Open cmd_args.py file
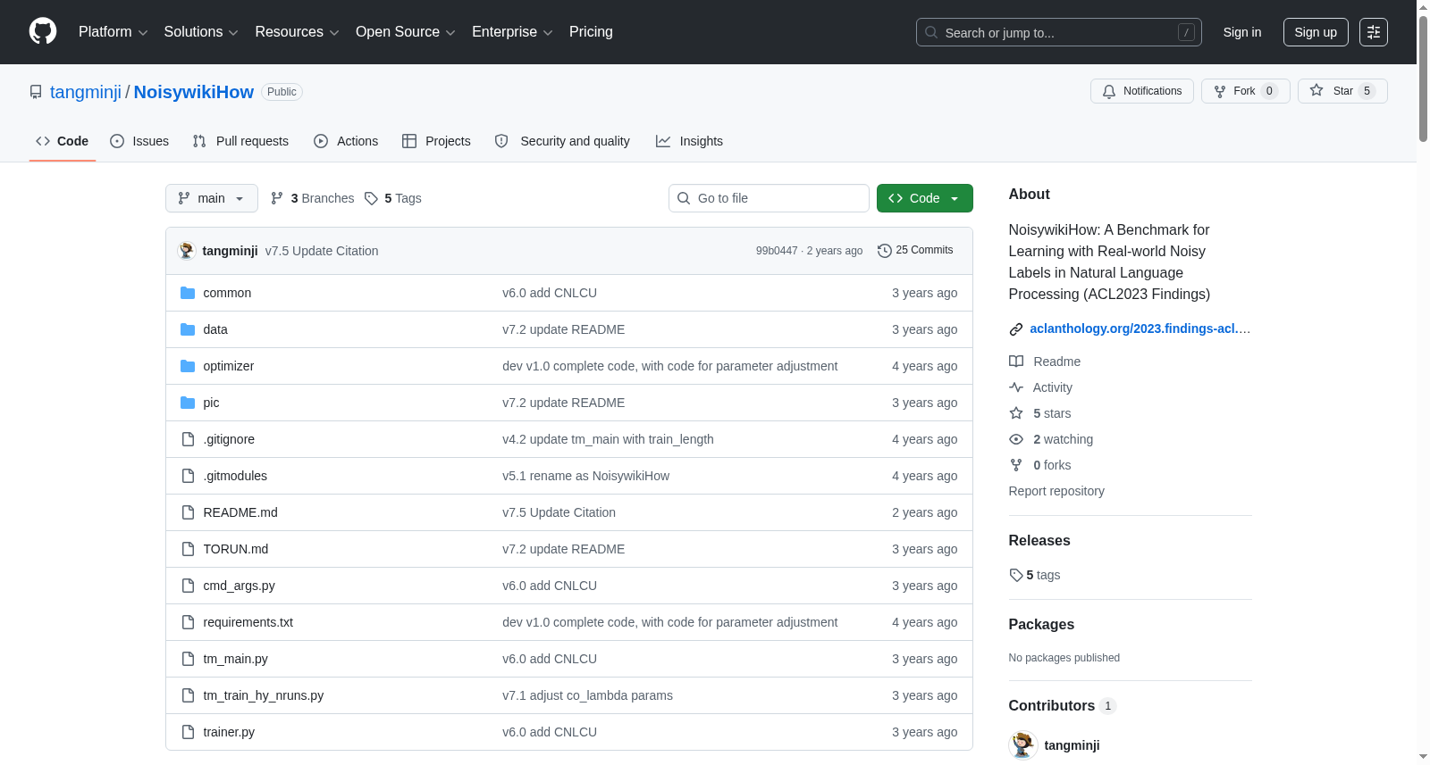This screenshot has height=765, width=1430. coord(239,586)
